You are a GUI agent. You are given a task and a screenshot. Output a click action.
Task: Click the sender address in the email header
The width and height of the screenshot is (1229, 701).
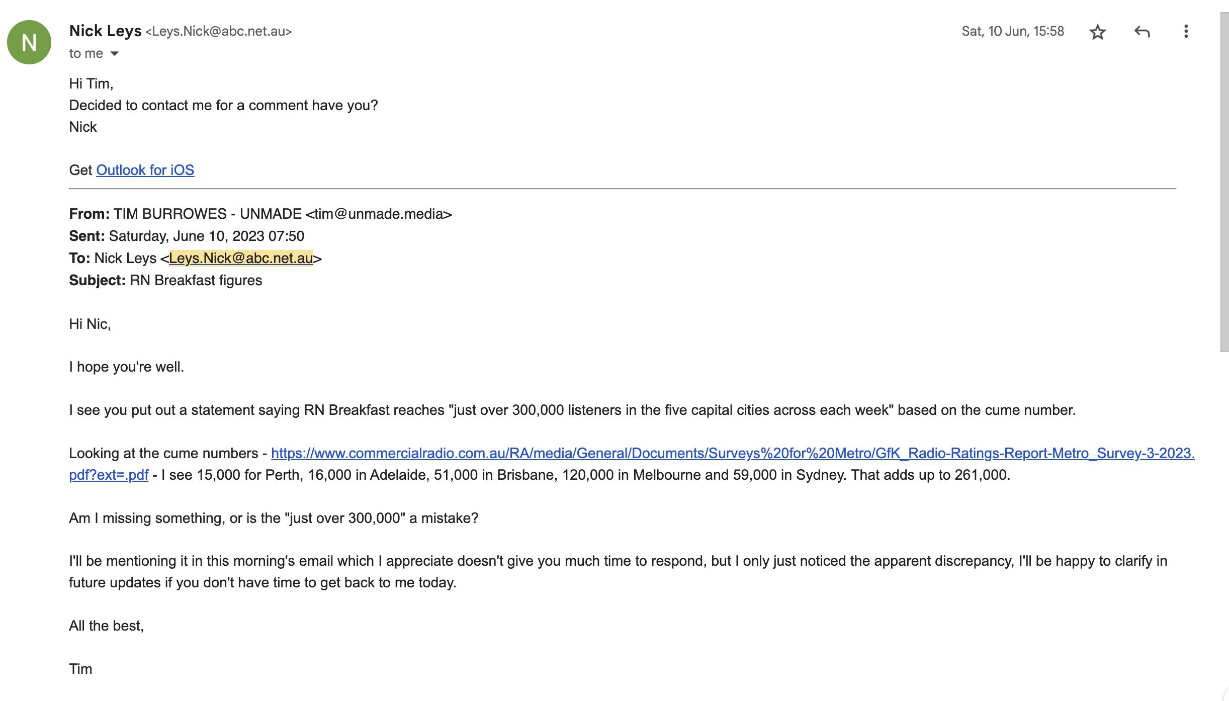(x=219, y=32)
